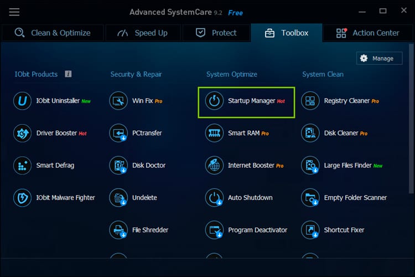
Task: Click the System Optimize heading
Action: tap(232, 74)
